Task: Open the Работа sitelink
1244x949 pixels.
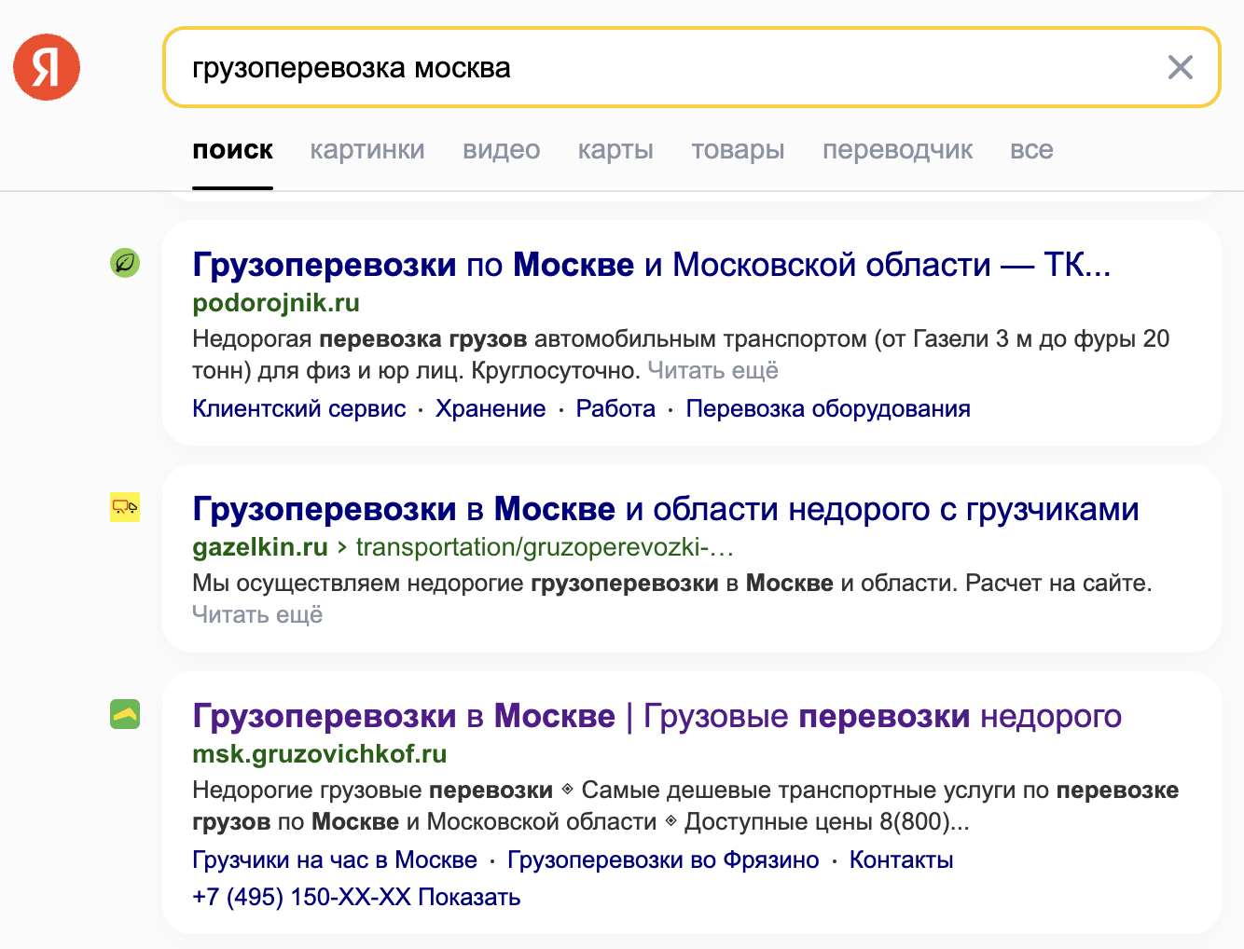Action: coord(615,408)
